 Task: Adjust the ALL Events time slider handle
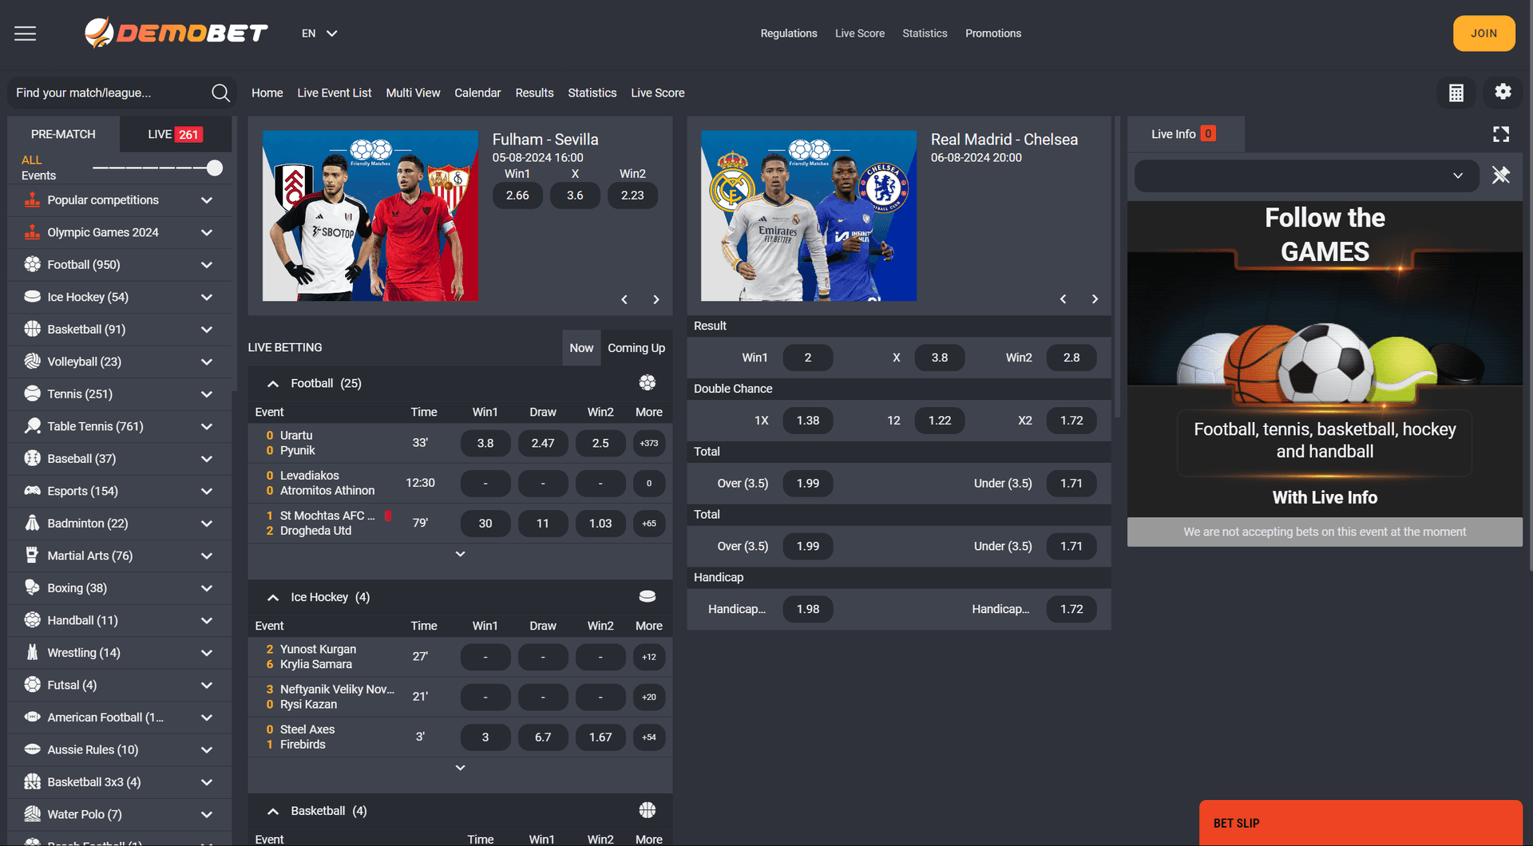tap(214, 168)
